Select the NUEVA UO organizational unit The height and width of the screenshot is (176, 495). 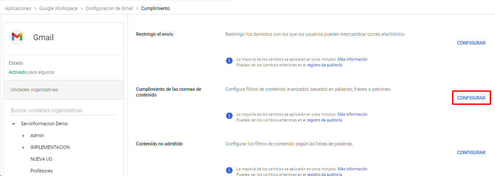coord(41,159)
